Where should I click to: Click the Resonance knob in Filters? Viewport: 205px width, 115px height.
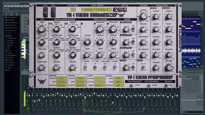[x=143, y=42]
